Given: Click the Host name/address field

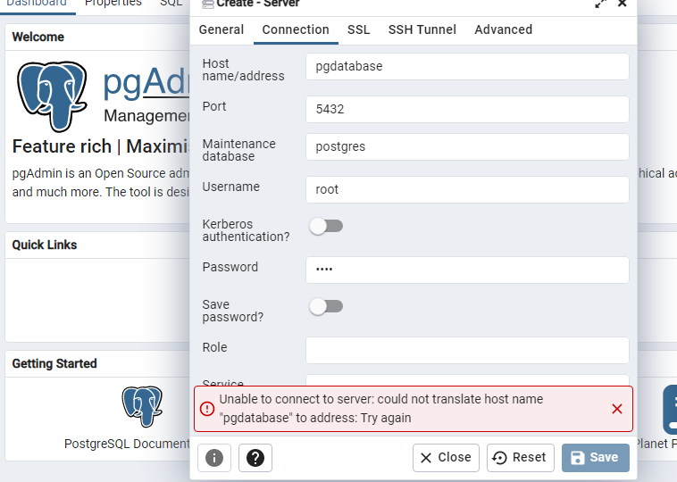Looking at the screenshot, I should click(467, 66).
